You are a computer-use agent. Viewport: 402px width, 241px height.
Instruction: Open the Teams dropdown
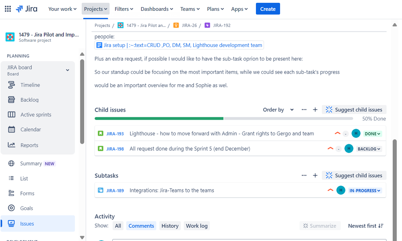coord(190,9)
